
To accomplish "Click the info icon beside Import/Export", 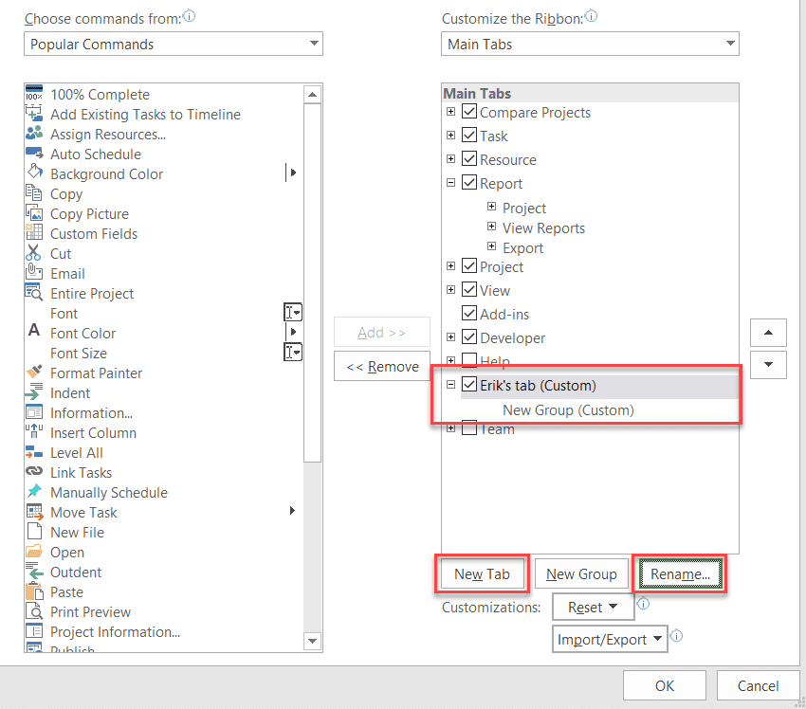I will click(x=676, y=635).
